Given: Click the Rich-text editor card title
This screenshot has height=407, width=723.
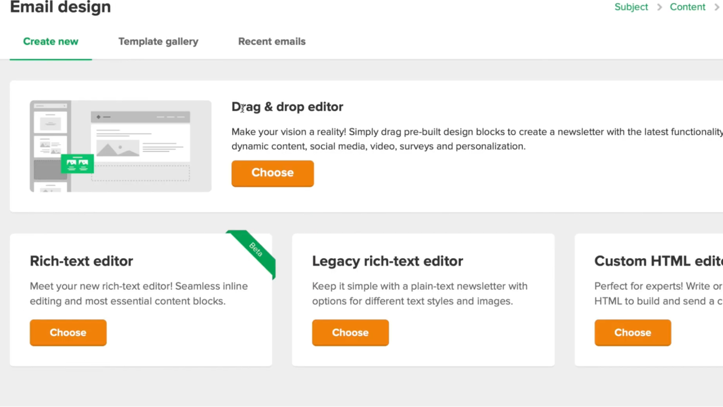Looking at the screenshot, I should pyautogui.click(x=81, y=261).
